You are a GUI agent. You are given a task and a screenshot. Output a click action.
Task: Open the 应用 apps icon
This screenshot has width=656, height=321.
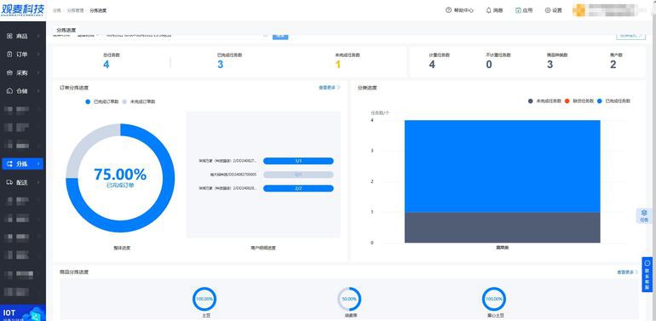[518, 10]
